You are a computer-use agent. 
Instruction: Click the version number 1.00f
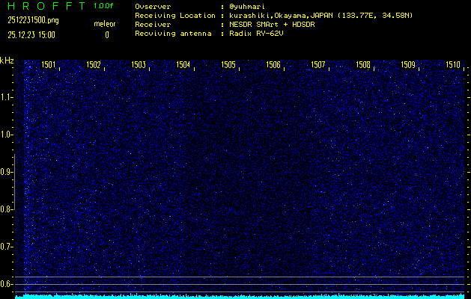(x=105, y=6)
